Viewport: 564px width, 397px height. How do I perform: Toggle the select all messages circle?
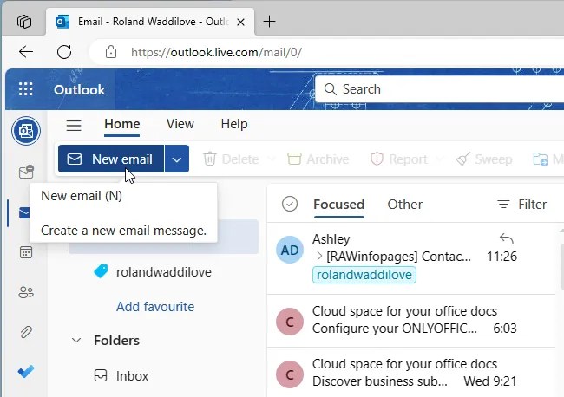[x=290, y=204]
